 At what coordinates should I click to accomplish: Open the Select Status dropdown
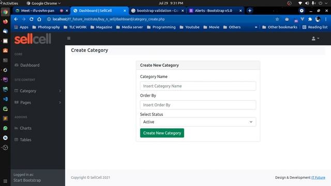tap(198, 122)
